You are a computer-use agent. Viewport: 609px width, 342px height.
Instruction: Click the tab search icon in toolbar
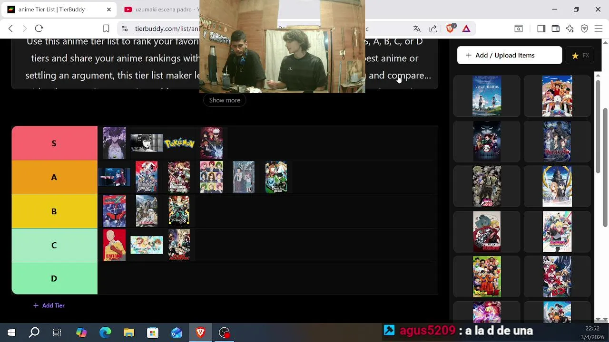pos(519,28)
